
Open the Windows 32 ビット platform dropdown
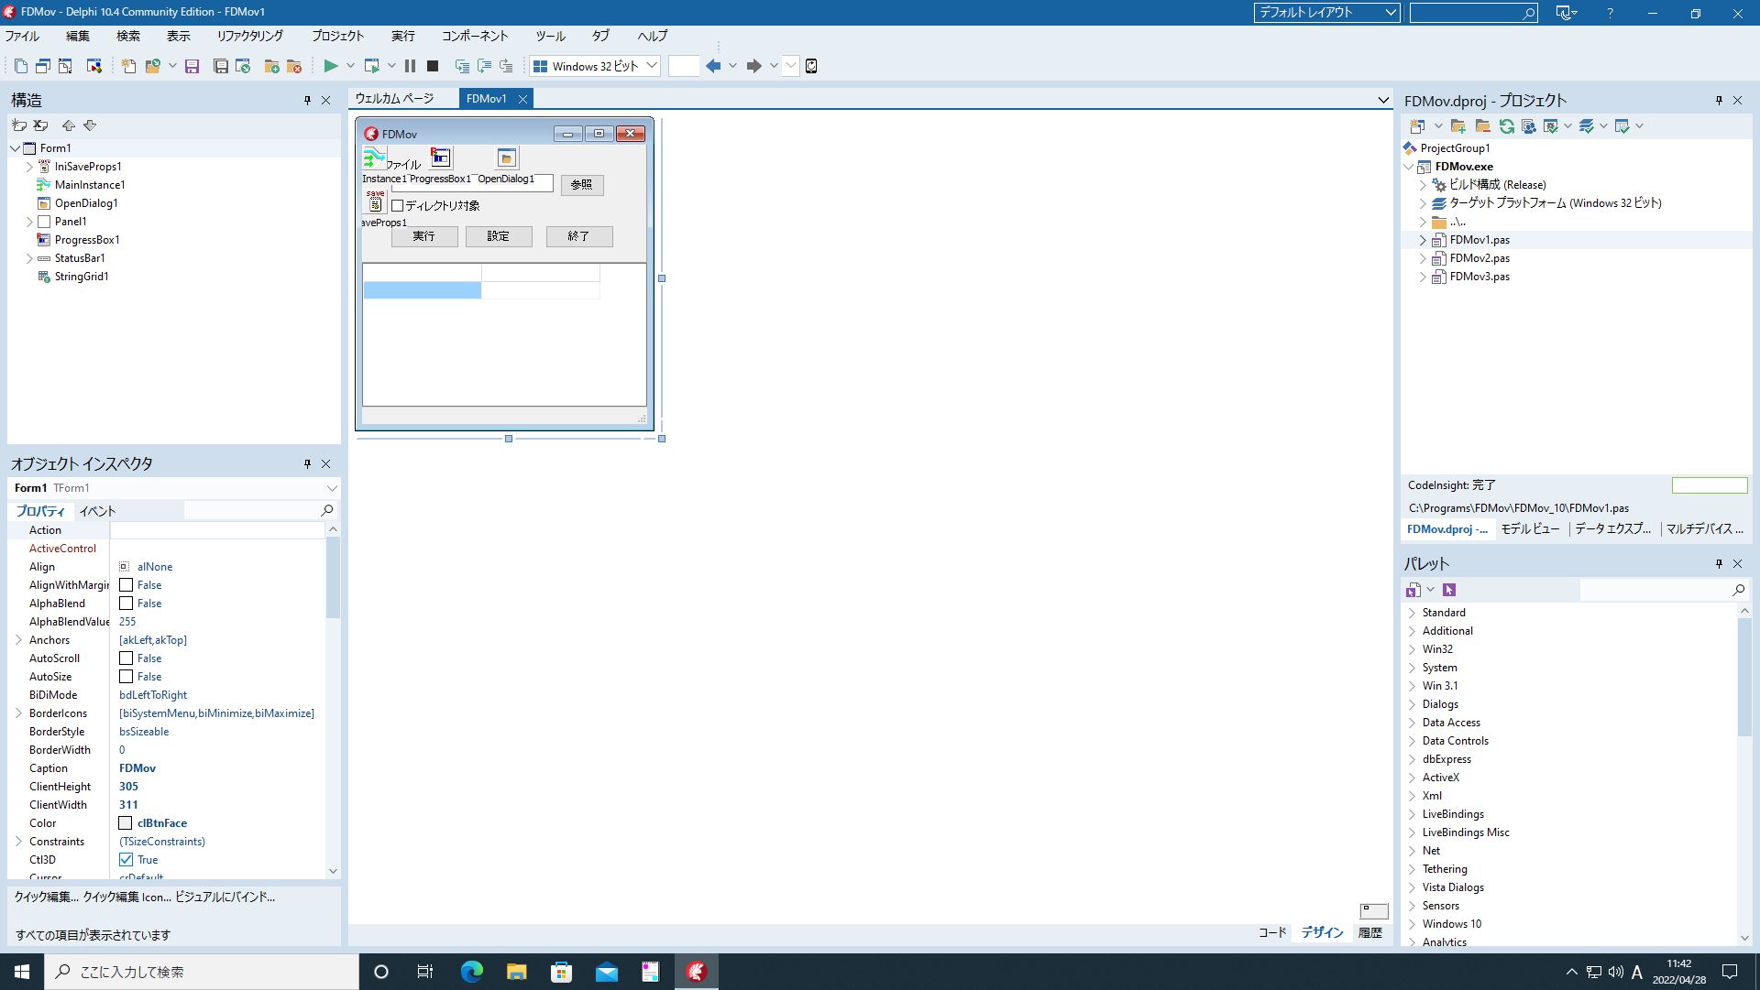[x=652, y=66]
